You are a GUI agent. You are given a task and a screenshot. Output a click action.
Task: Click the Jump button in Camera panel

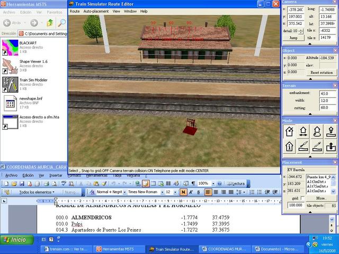tap(293, 38)
